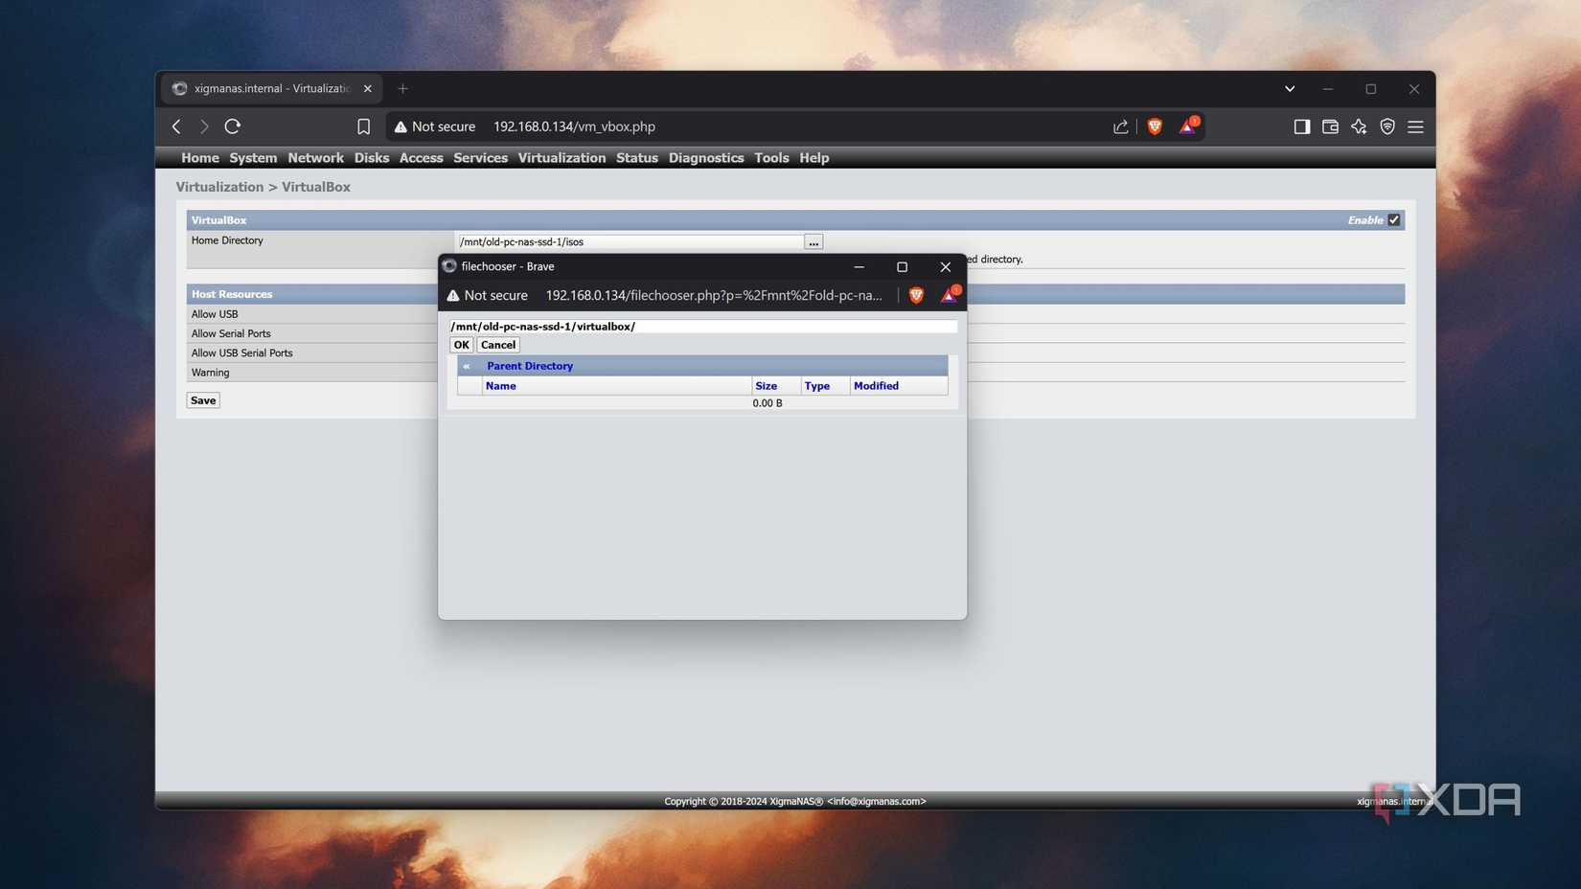Open the Virtualization menu
Image resolution: width=1581 pixels, height=889 pixels.
click(x=561, y=158)
